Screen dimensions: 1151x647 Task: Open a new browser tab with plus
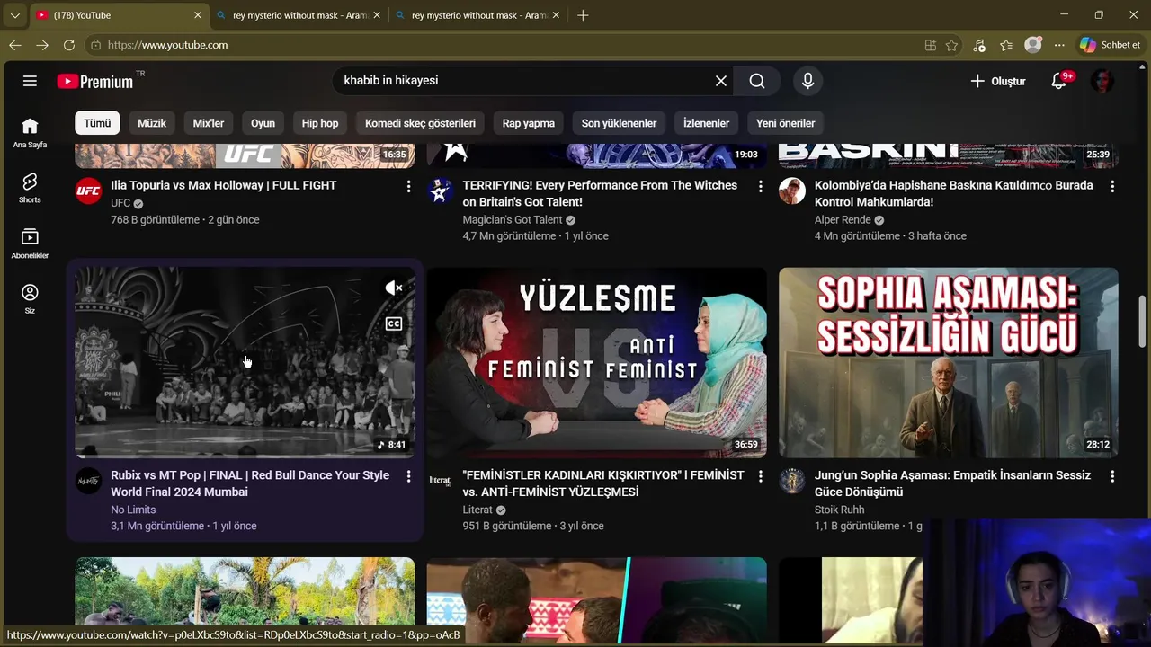pos(583,15)
